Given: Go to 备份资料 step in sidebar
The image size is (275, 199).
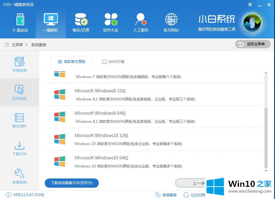Looking at the screenshot, I should click(19, 120).
